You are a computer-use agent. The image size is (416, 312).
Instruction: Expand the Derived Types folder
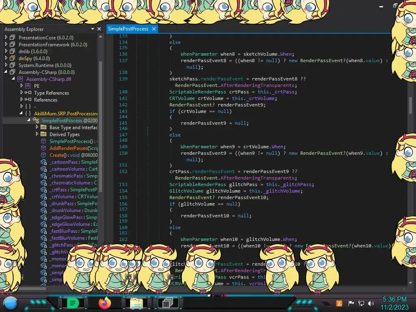(37, 134)
